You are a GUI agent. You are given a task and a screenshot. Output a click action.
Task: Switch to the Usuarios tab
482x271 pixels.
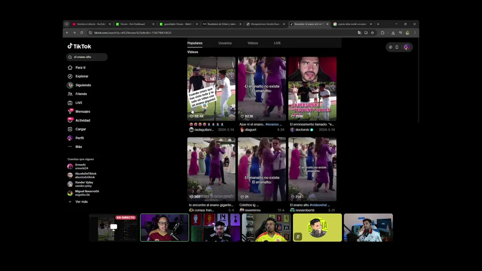225,43
